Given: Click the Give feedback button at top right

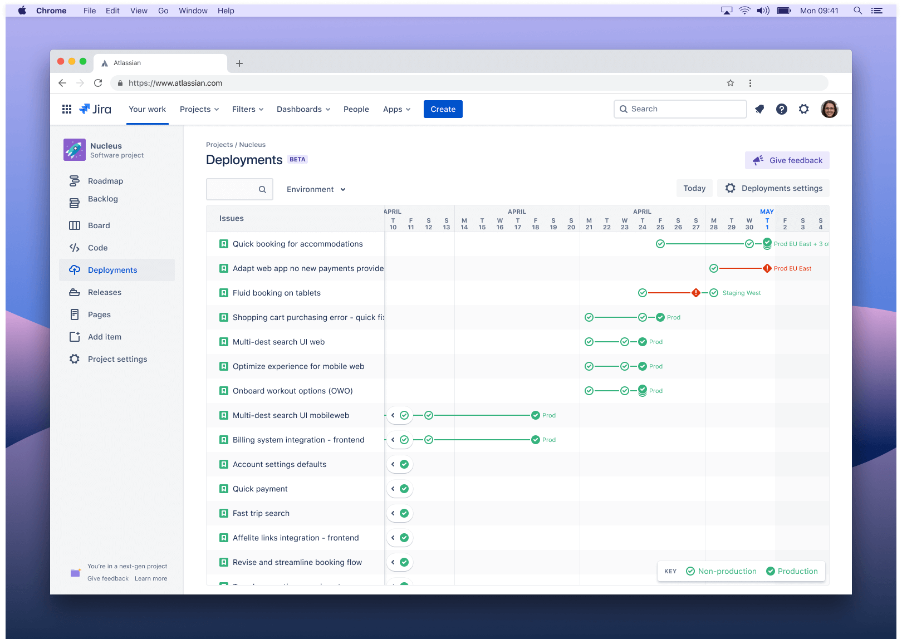Looking at the screenshot, I should (x=787, y=160).
